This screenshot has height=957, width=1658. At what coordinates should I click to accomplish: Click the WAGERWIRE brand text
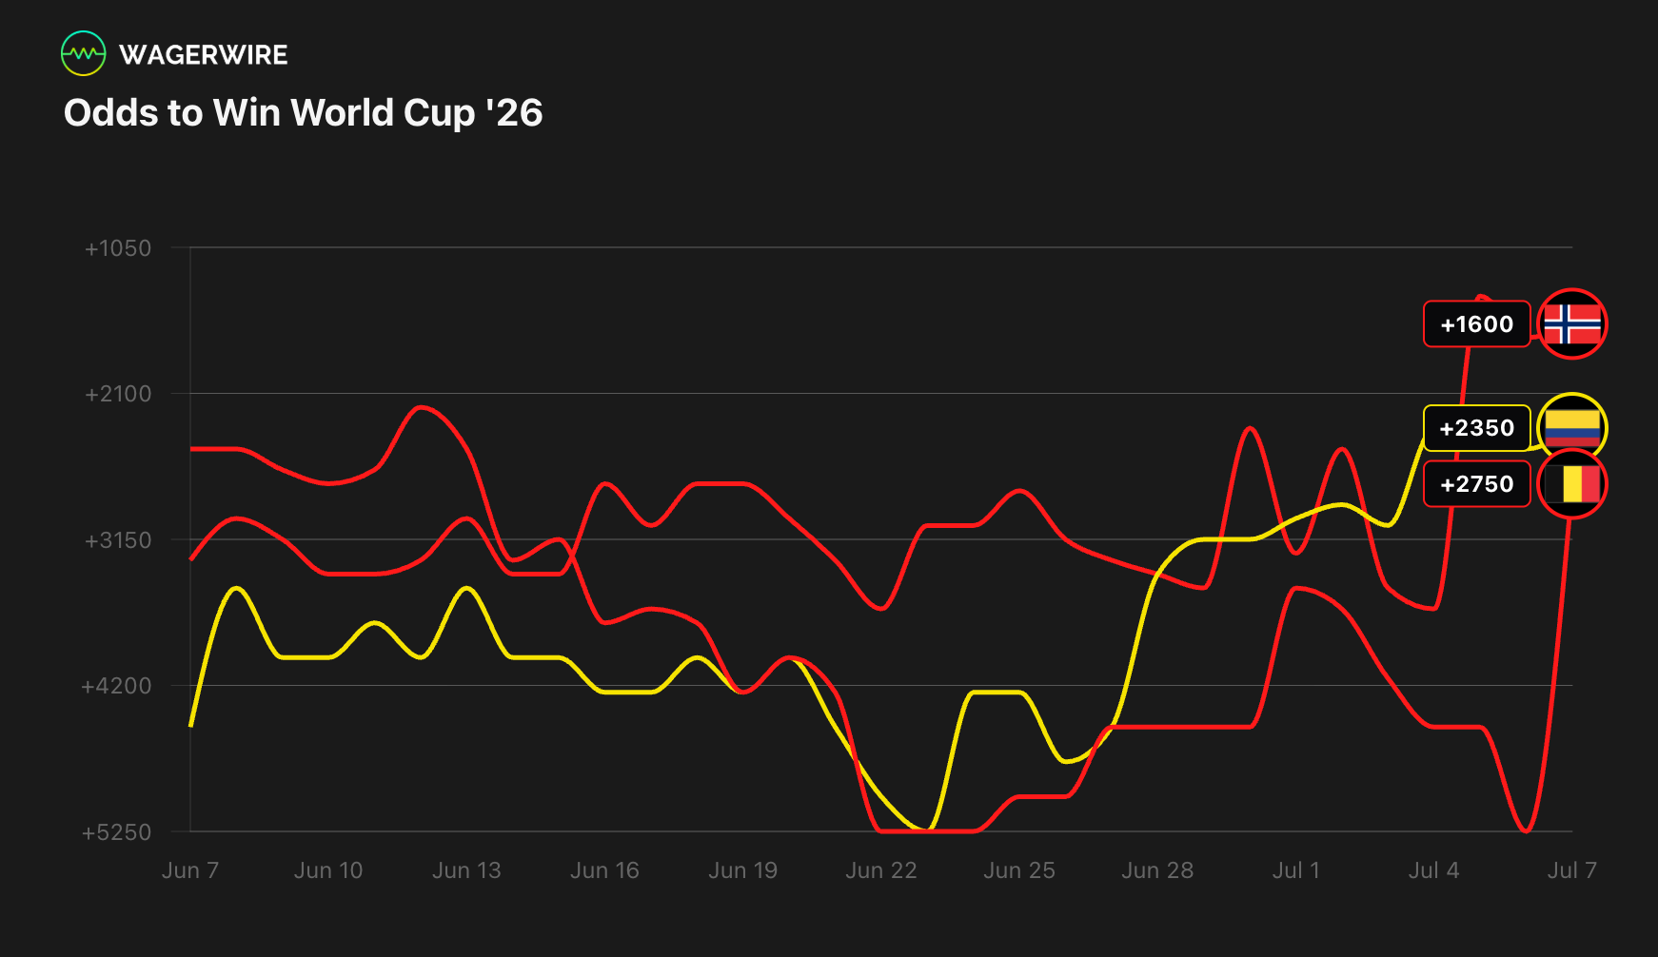[204, 55]
